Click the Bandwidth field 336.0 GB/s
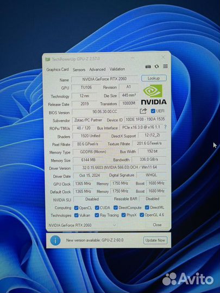Viewport: 220px width, 293px height. pyautogui.click(x=149, y=159)
